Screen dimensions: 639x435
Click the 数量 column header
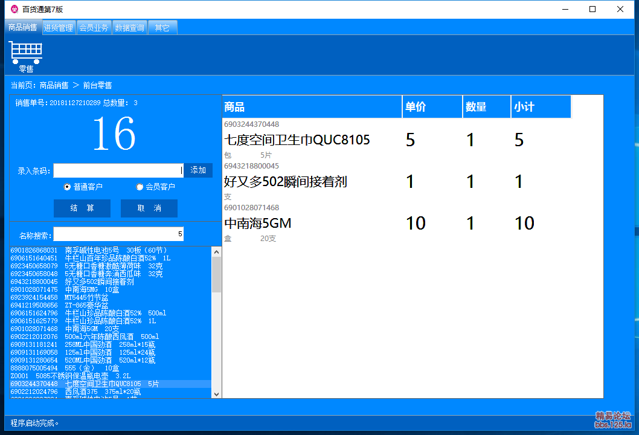tap(487, 107)
